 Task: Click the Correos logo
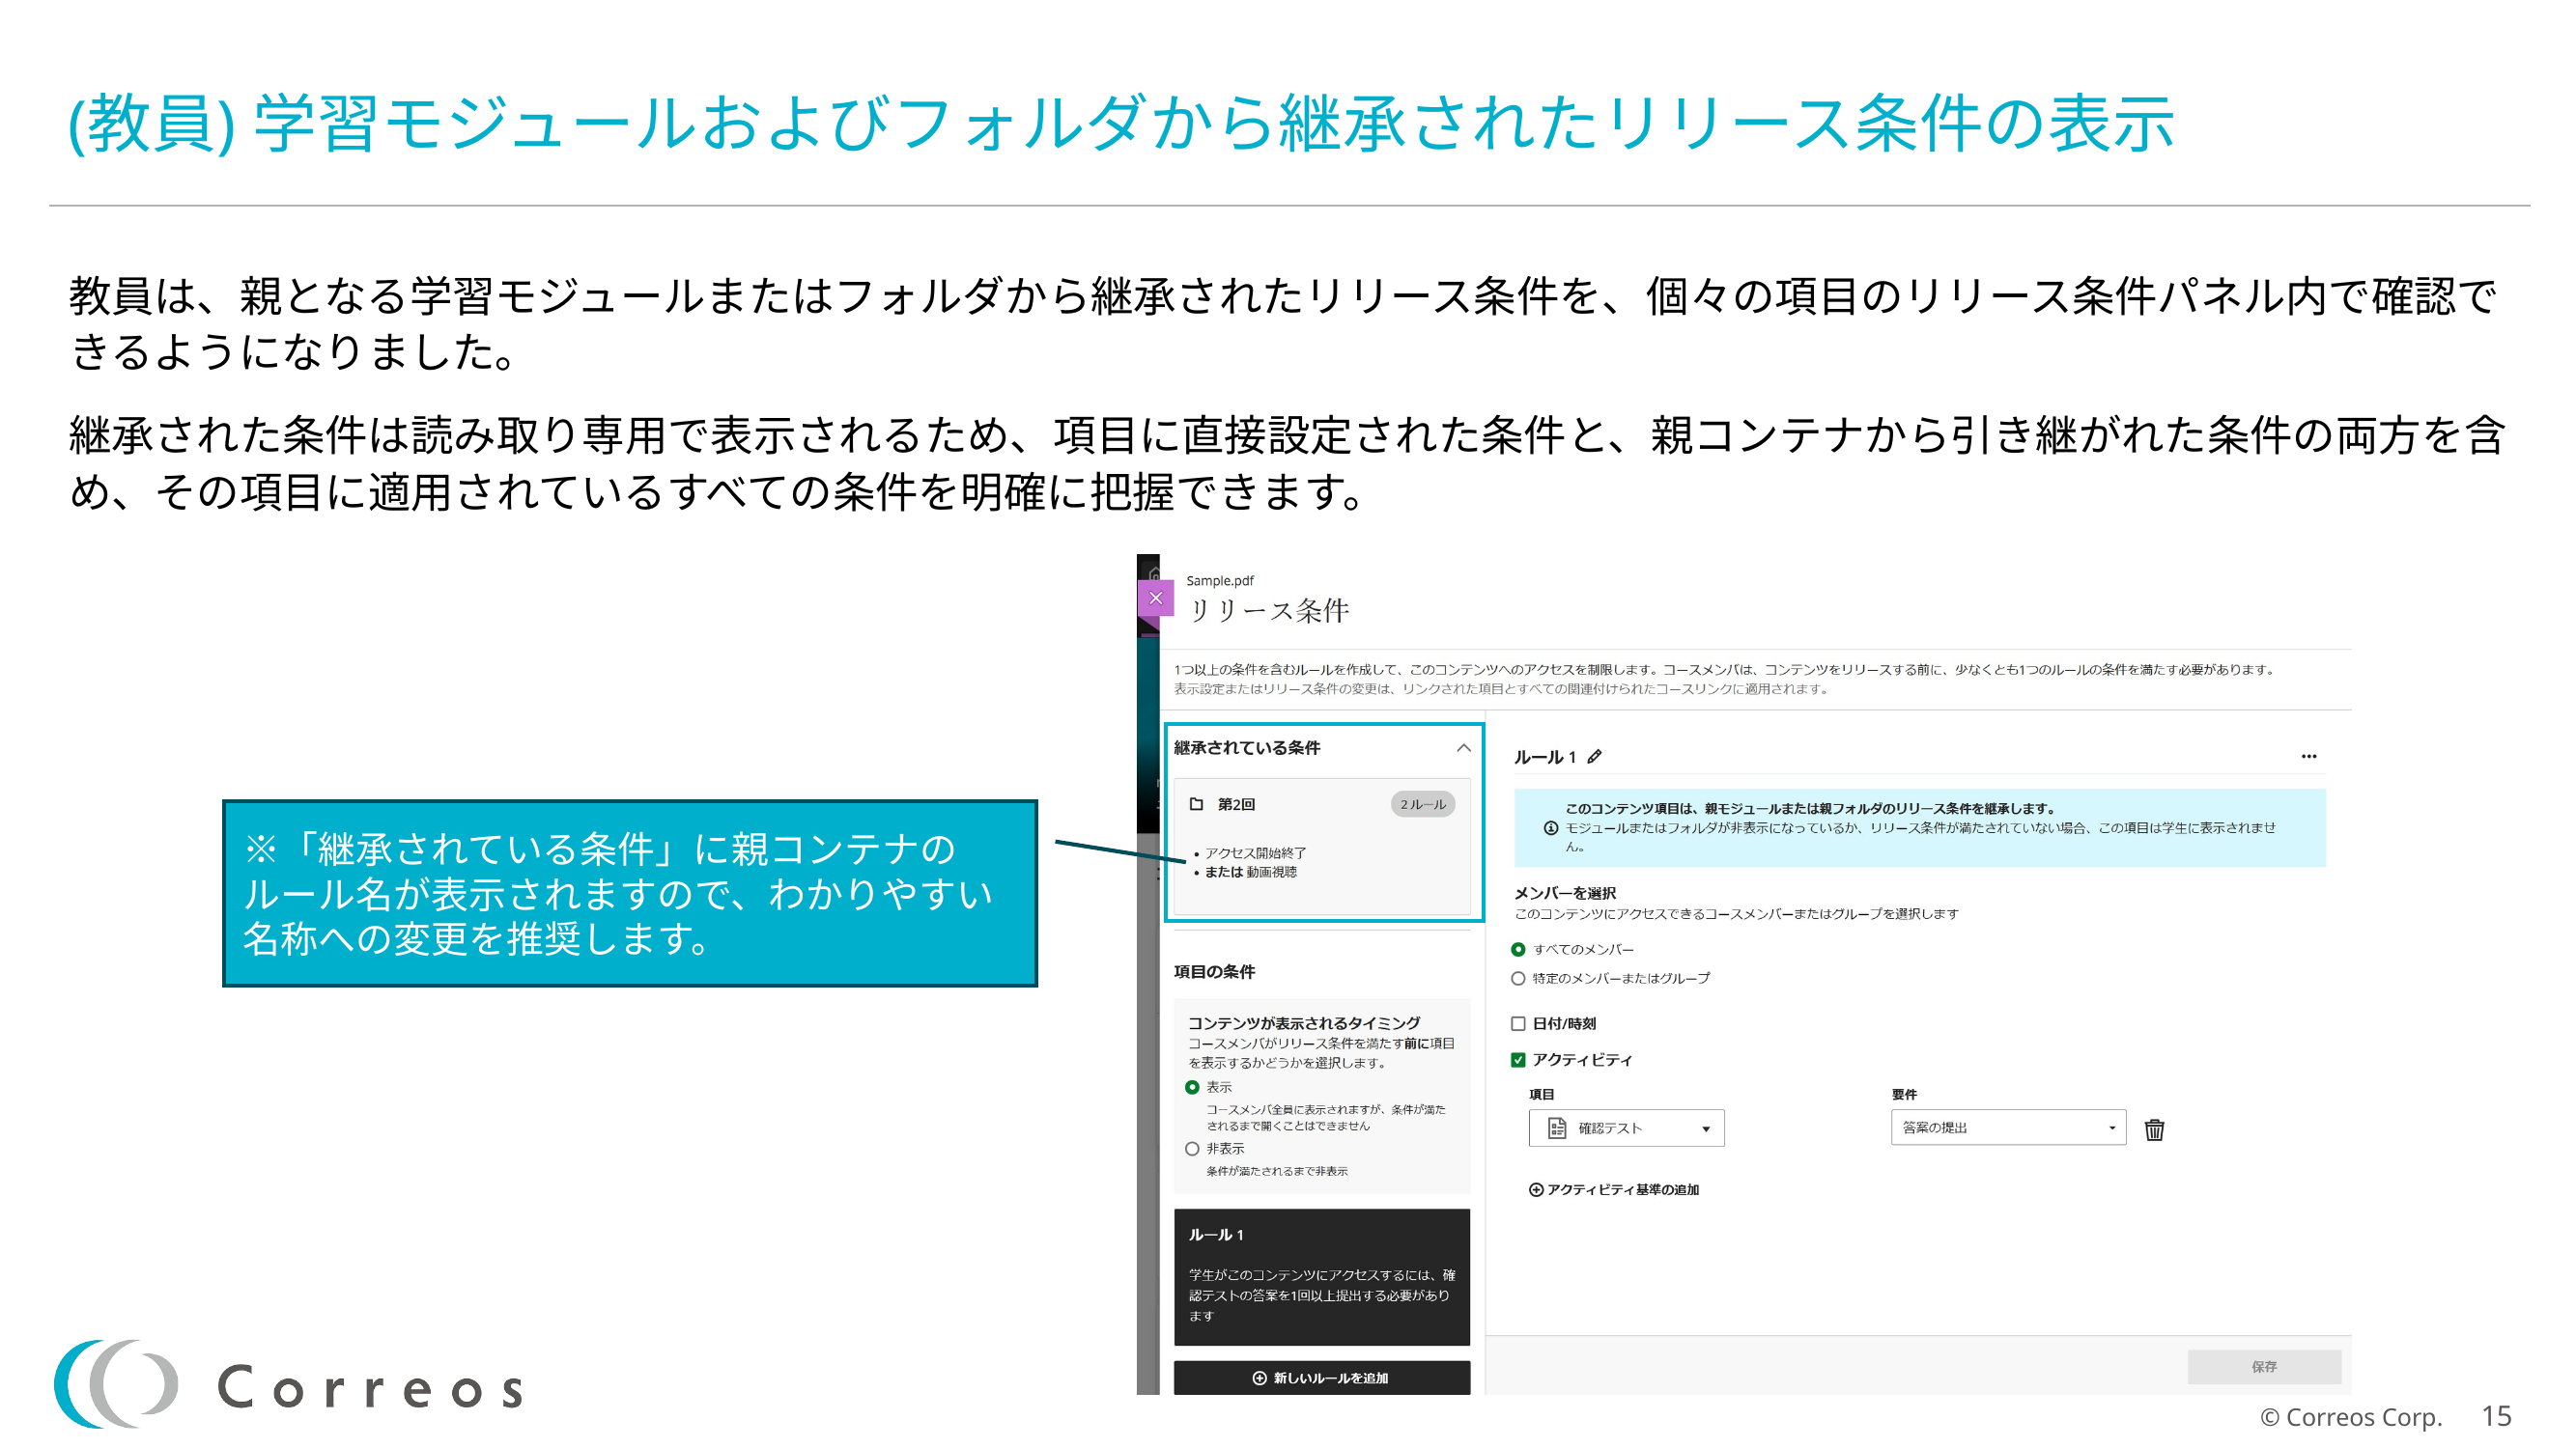pos(288,1385)
